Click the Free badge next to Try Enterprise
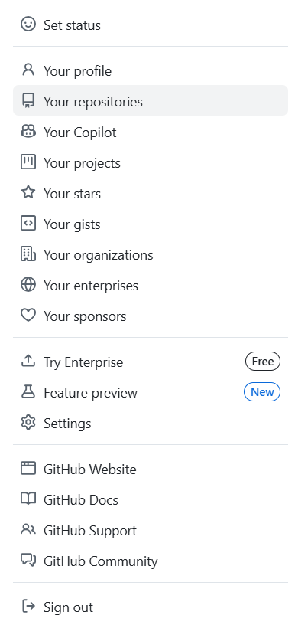This screenshot has width=298, height=625. 263,362
